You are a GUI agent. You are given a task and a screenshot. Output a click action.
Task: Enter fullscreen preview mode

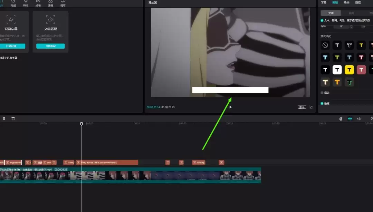click(x=311, y=107)
